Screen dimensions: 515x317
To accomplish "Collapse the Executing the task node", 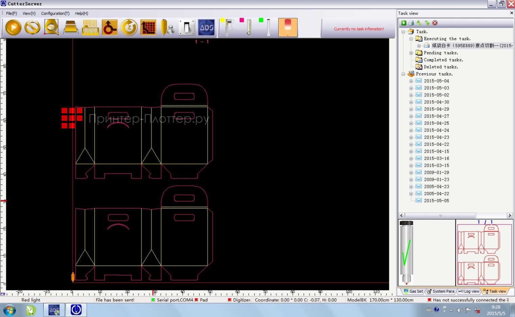I will (x=411, y=39).
